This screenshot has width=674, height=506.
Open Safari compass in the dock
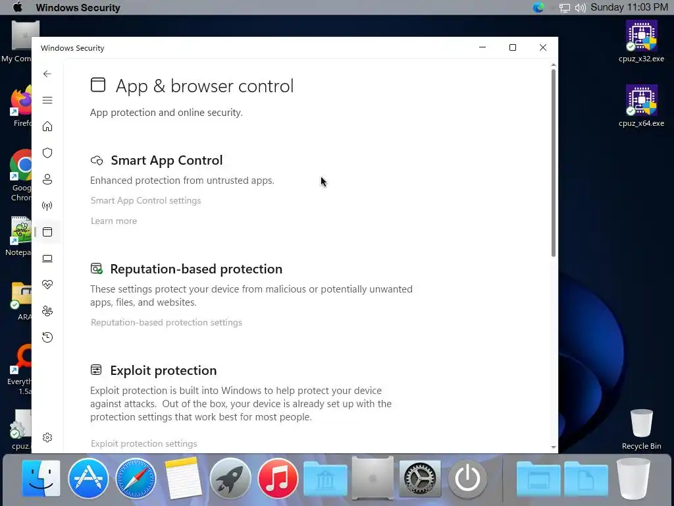coord(136,478)
